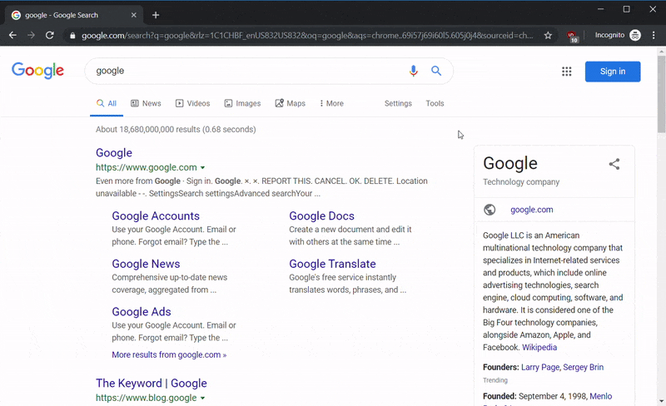
Task: Click the Sign in button
Action: coord(613,72)
